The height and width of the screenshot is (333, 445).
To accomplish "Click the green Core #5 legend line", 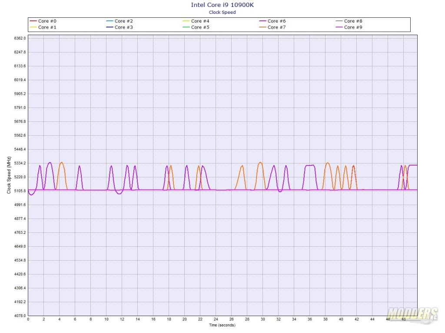I will 186,27.
